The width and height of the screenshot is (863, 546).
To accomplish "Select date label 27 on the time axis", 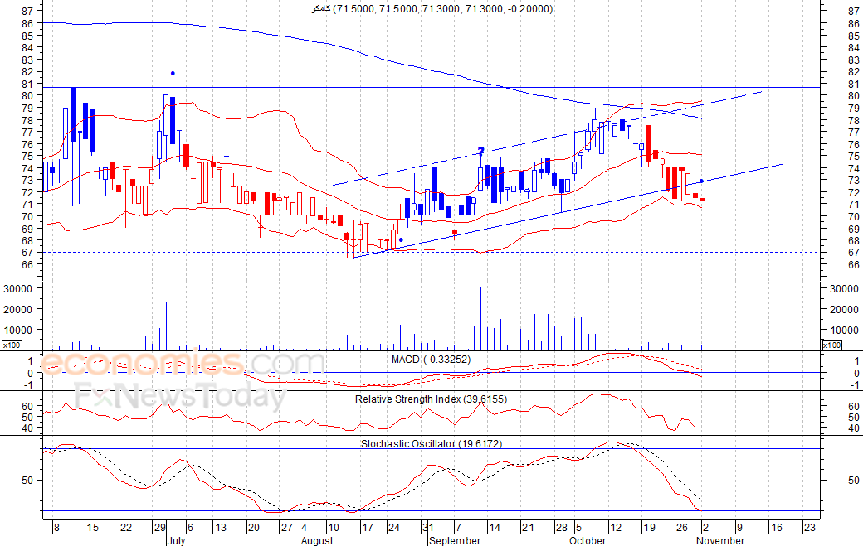I will 287,527.
